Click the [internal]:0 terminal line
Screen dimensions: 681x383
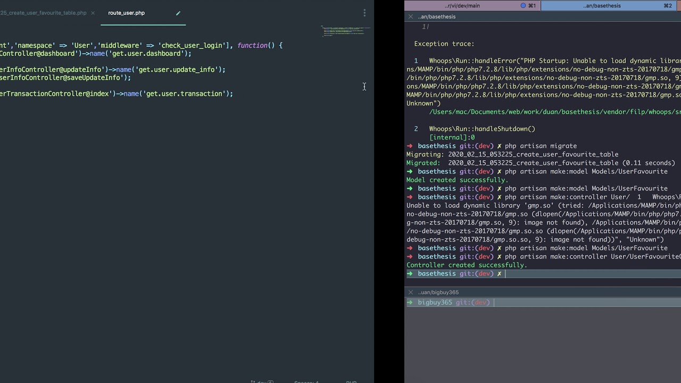[x=452, y=137]
